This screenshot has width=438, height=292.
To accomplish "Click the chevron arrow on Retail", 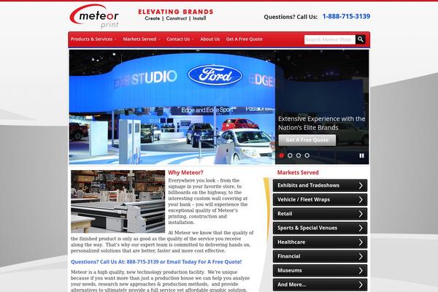I will tap(361, 214).
